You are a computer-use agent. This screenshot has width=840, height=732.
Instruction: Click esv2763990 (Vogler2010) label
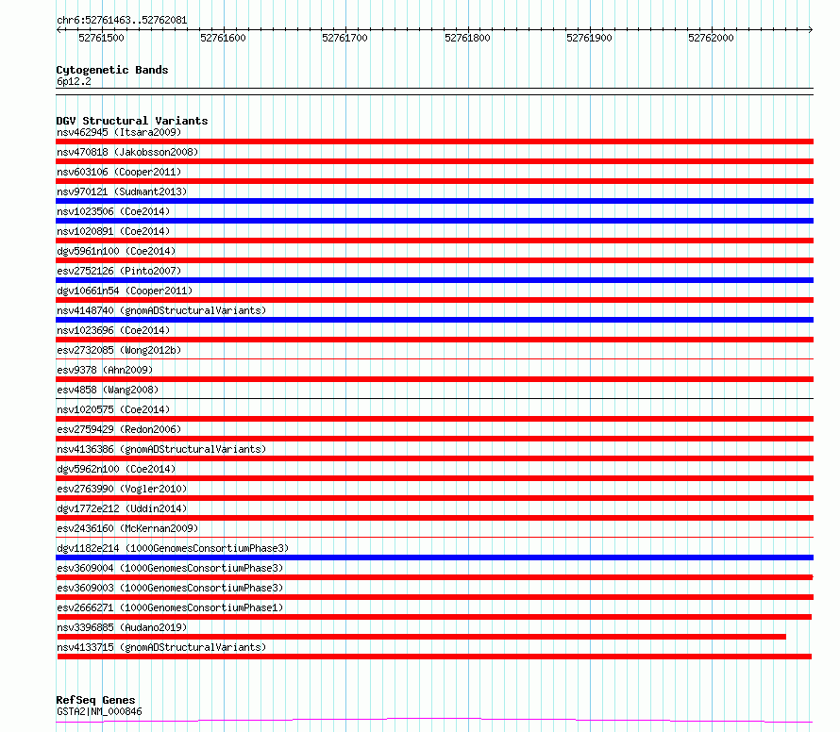pyautogui.click(x=122, y=489)
